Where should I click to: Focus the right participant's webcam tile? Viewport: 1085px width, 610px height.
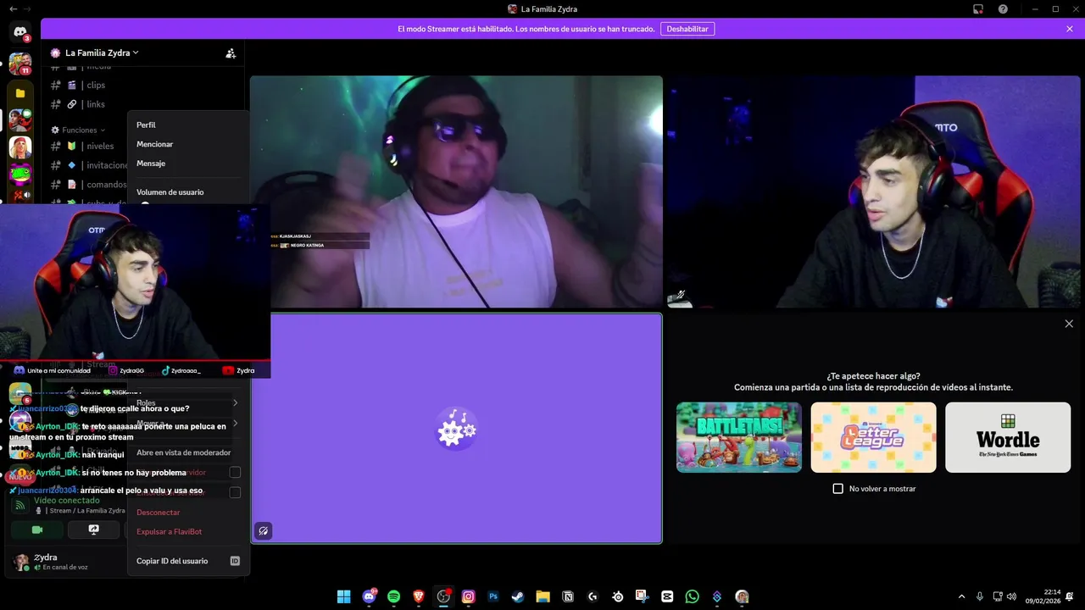[x=875, y=192]
